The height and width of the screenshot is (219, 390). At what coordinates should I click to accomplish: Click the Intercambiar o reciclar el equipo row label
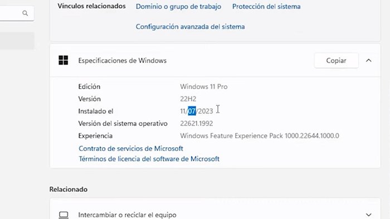127,215
